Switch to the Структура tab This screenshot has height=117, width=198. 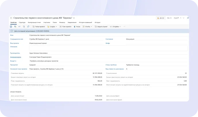[22, 22]
